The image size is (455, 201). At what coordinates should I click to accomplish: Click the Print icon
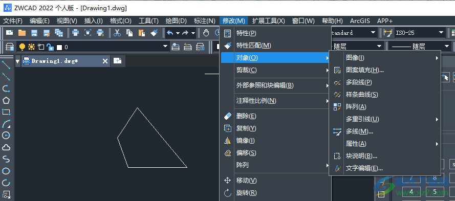(x=75, y=33)
